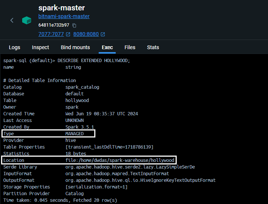Copy the container ID with the copy icon
This screenshot has height=204, width=268.
[x=74, y=25]
